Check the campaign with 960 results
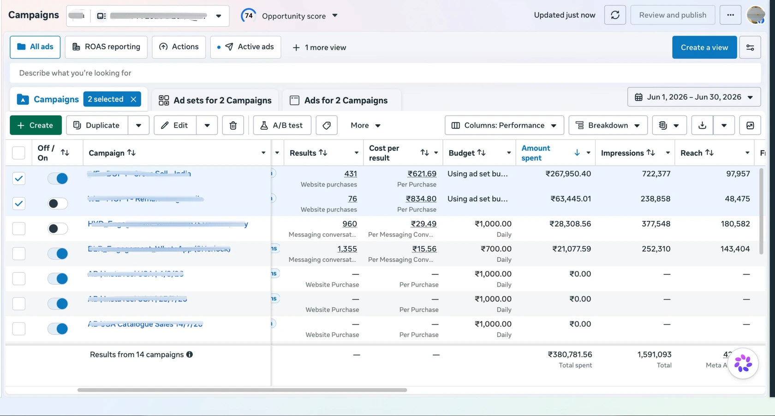This screenshot has width=775, height=416. tap(18, 229)
